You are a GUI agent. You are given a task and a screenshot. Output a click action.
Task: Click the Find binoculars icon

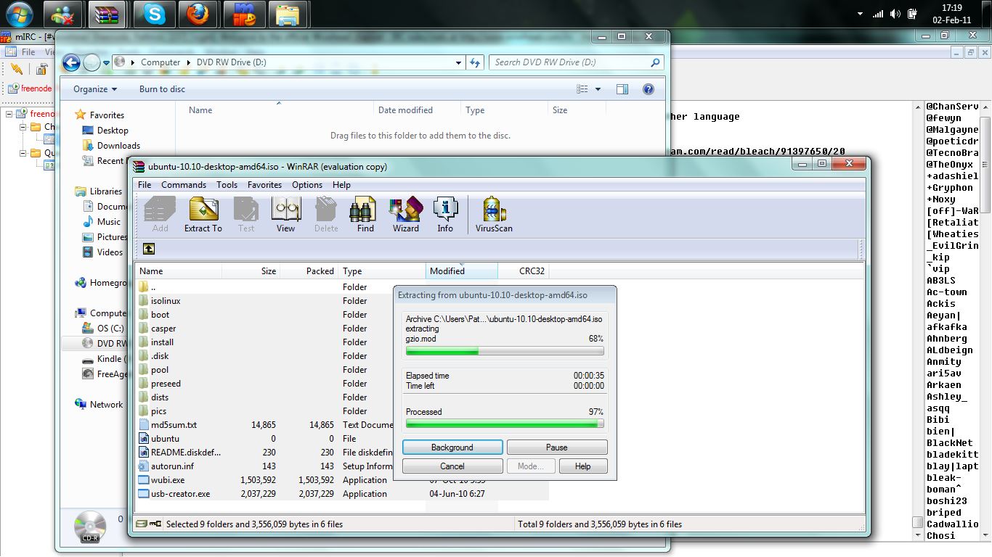pos(365,215)
